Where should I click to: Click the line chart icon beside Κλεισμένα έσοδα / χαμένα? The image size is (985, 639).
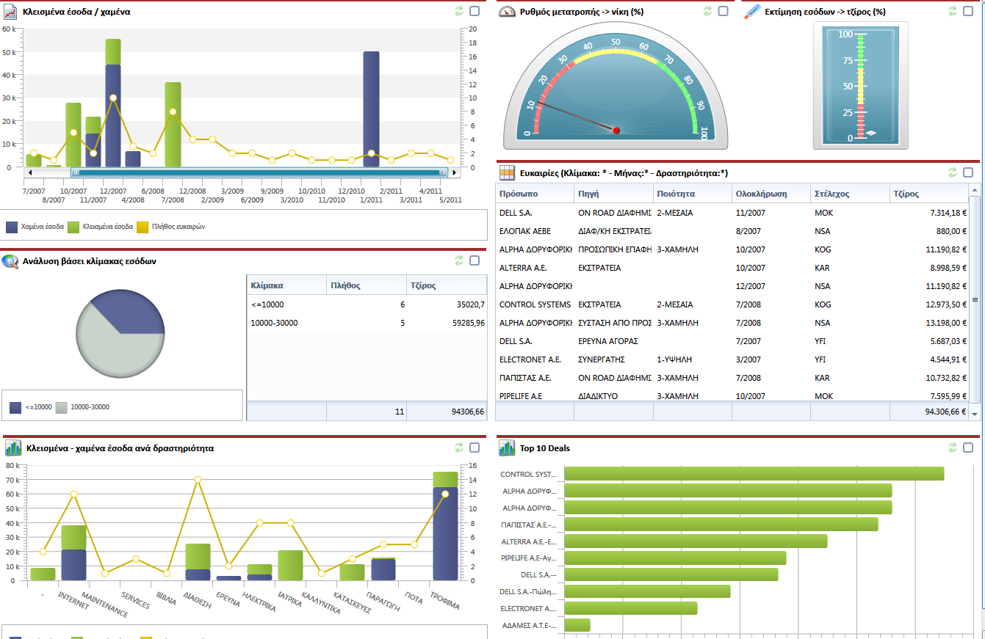(x=11, y=12)
